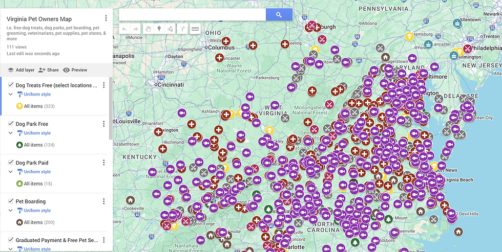This screenshot has height=252, width=502.
Task: Click the red plus marker near Lexington
Action: (x=158, y=131)
